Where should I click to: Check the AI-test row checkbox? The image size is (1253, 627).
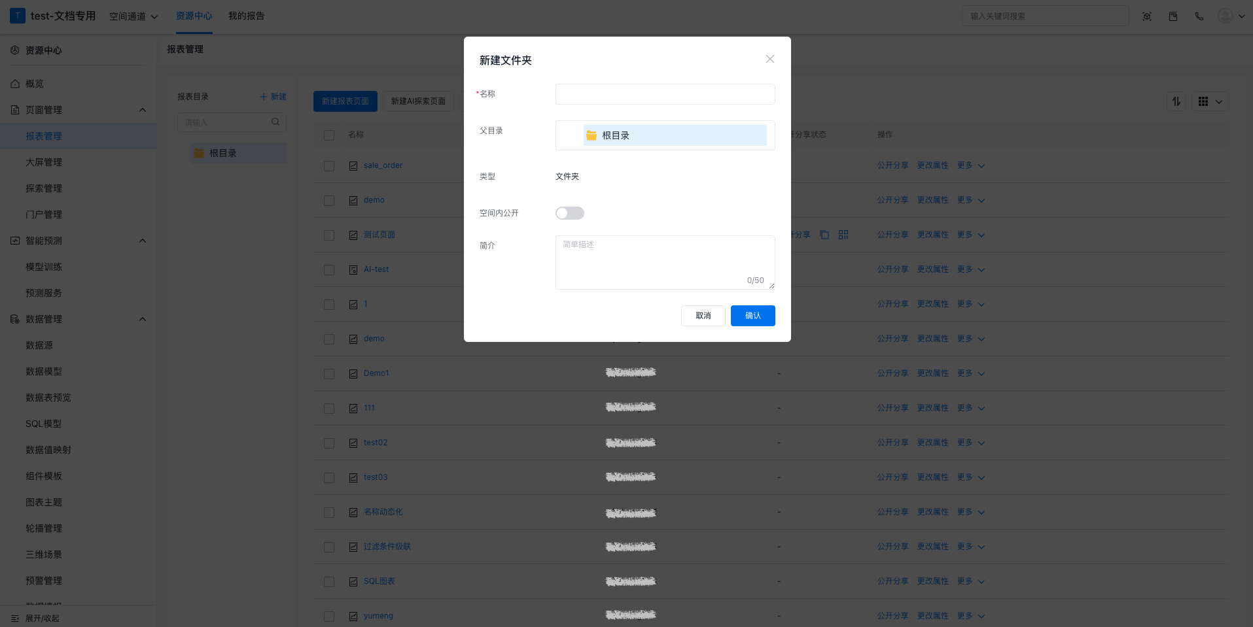click(329, 270)
